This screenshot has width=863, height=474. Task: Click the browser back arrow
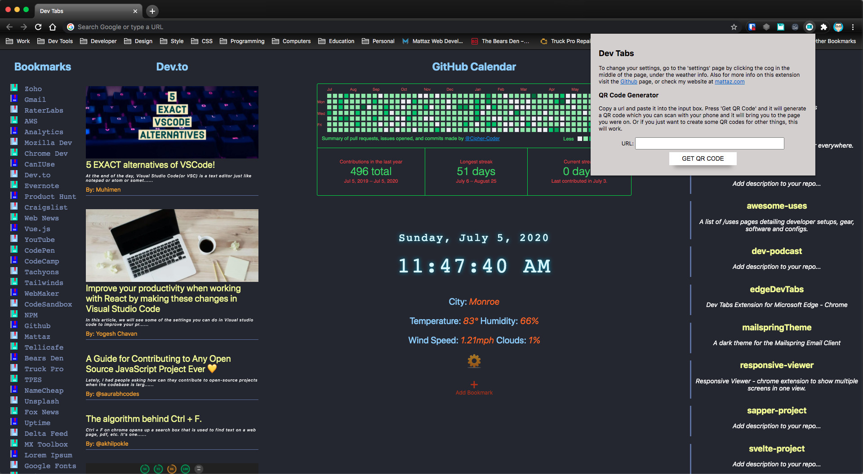tap(9, 27)
